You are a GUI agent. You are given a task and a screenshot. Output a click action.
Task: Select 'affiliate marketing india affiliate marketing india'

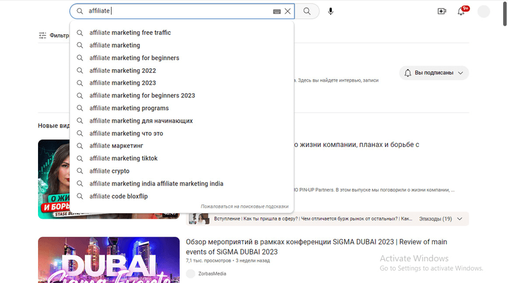182,183
